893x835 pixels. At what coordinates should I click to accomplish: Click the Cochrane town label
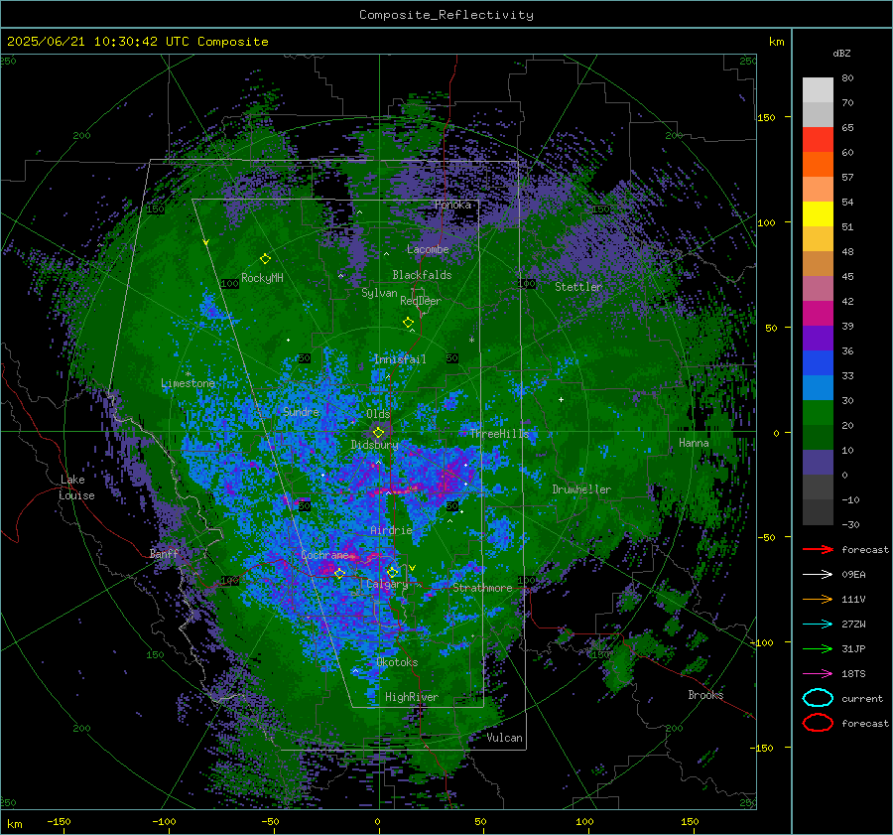point(324,555)
